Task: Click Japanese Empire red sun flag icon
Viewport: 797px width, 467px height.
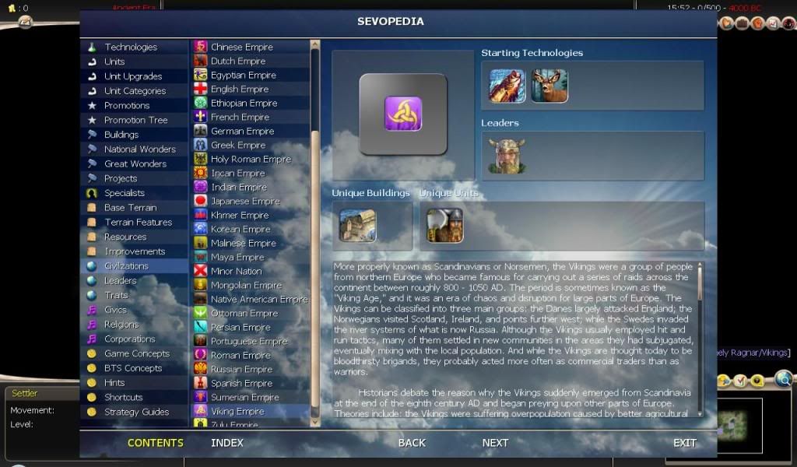Action: click(200, 201)
